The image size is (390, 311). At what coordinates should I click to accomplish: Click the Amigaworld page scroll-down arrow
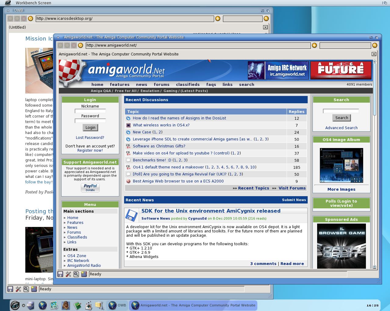[x=375, y=267]
